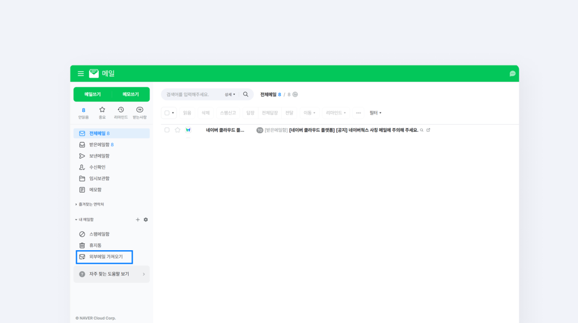Expand the 즐겨찾는 연락처 section

90,204
